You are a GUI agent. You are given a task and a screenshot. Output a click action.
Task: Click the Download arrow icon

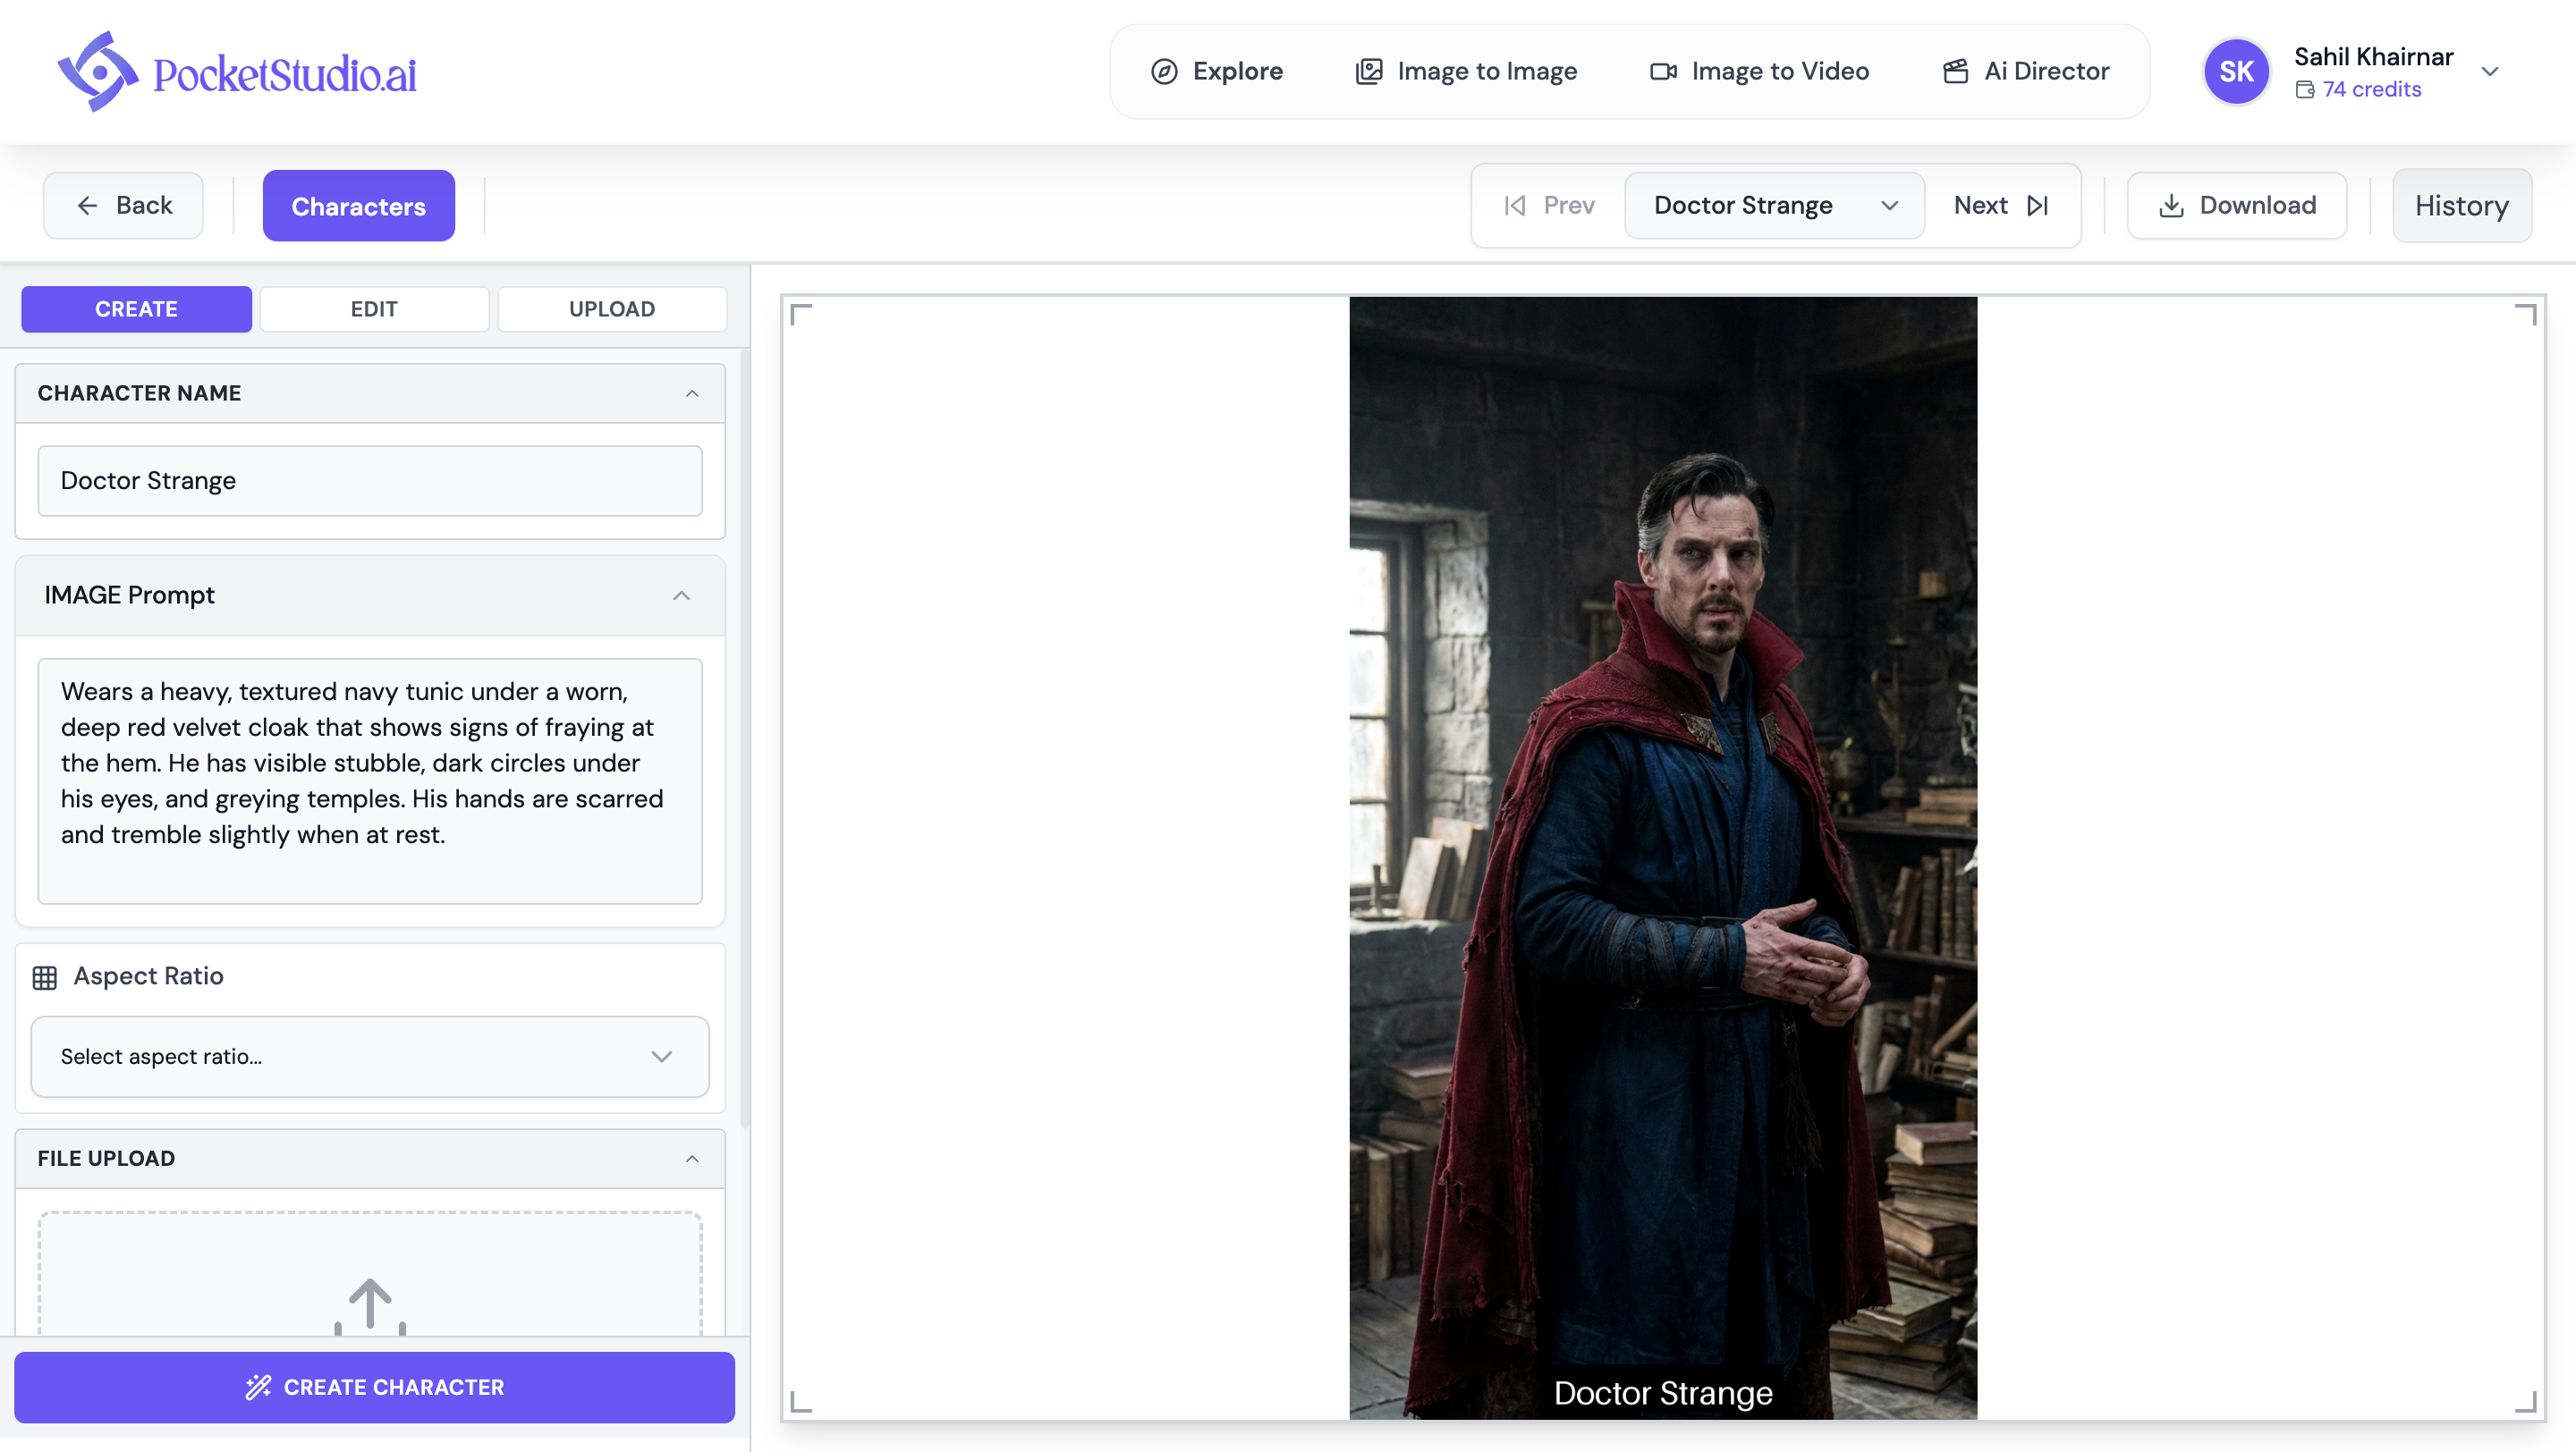tap(2170, 206)
